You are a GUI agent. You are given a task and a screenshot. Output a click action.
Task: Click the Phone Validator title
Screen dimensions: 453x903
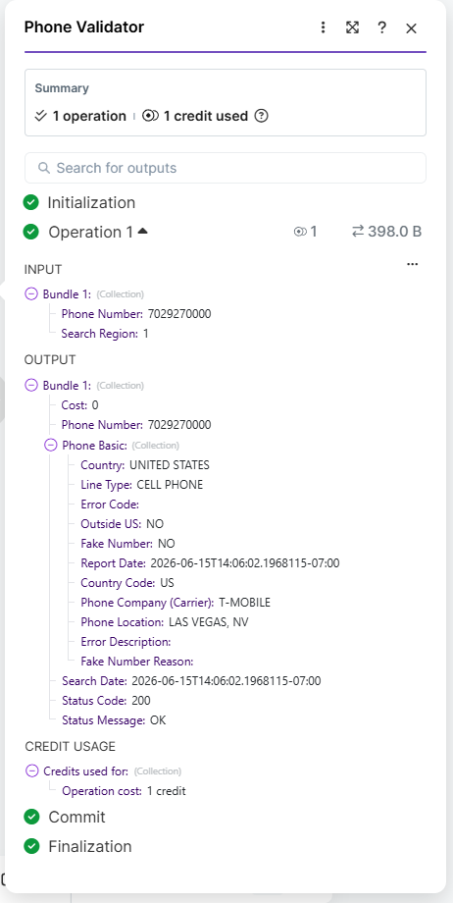tap(84, 27)
